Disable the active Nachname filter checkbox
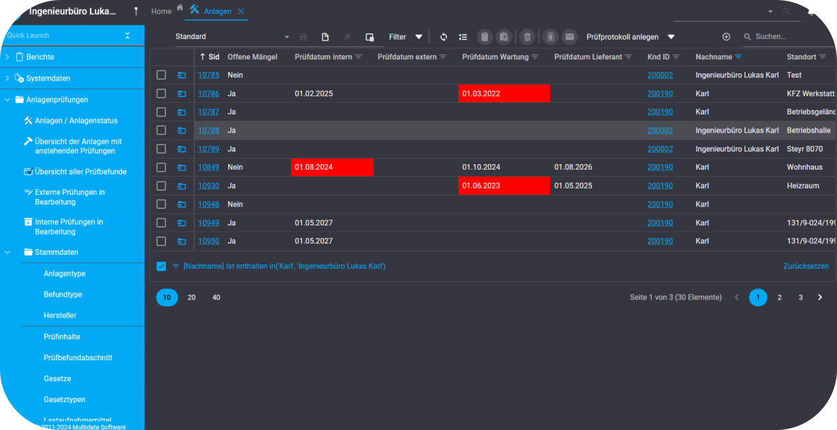This screenshot has height=430, width=837. [x=161, y=266]
